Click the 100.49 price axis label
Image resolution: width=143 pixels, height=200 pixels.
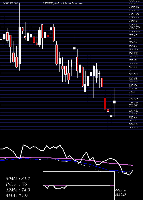pyautogui.click(x=134, y=31)
